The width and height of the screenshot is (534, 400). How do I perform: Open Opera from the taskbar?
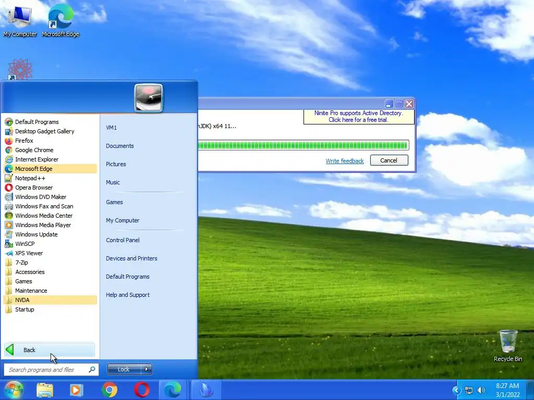[x=142, y=390]
